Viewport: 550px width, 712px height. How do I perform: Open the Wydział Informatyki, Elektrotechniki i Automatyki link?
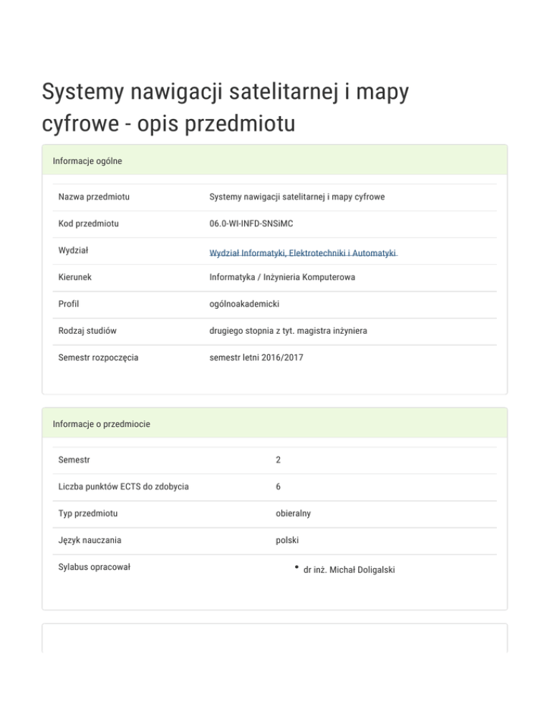[303, 254]
